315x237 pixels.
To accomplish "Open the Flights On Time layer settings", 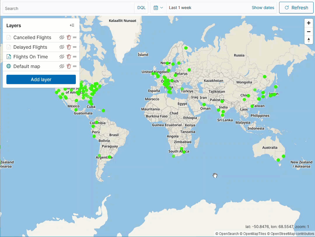I will tap(31, 57).
